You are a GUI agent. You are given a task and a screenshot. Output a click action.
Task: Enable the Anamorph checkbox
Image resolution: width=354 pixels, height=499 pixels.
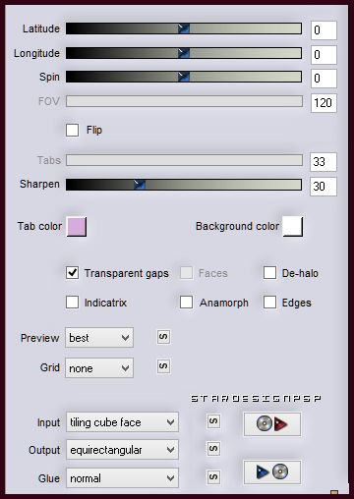[186, 303]
